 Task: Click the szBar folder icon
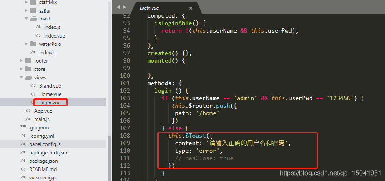[x=33, y=10]
